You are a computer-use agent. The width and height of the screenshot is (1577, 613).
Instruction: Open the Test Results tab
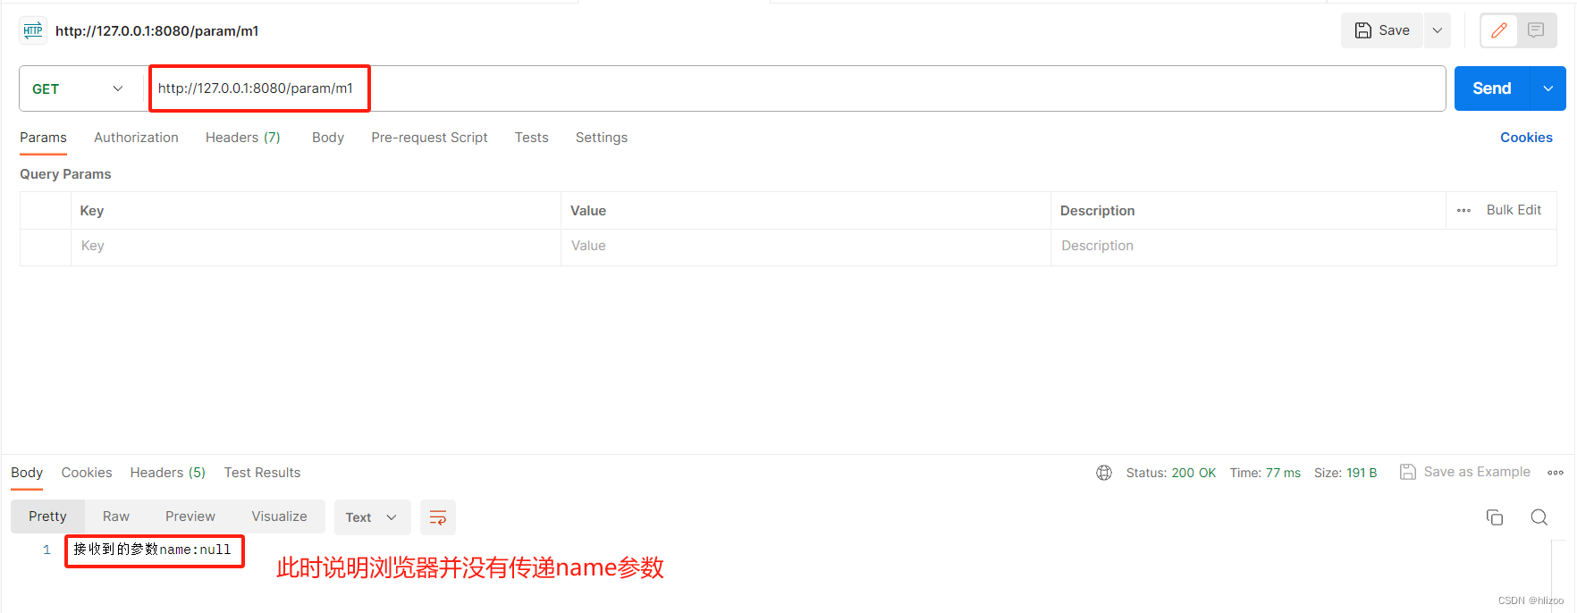(262, 473)
